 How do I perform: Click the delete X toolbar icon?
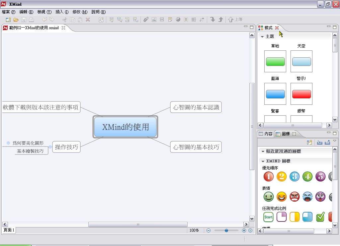click(88, 20)
